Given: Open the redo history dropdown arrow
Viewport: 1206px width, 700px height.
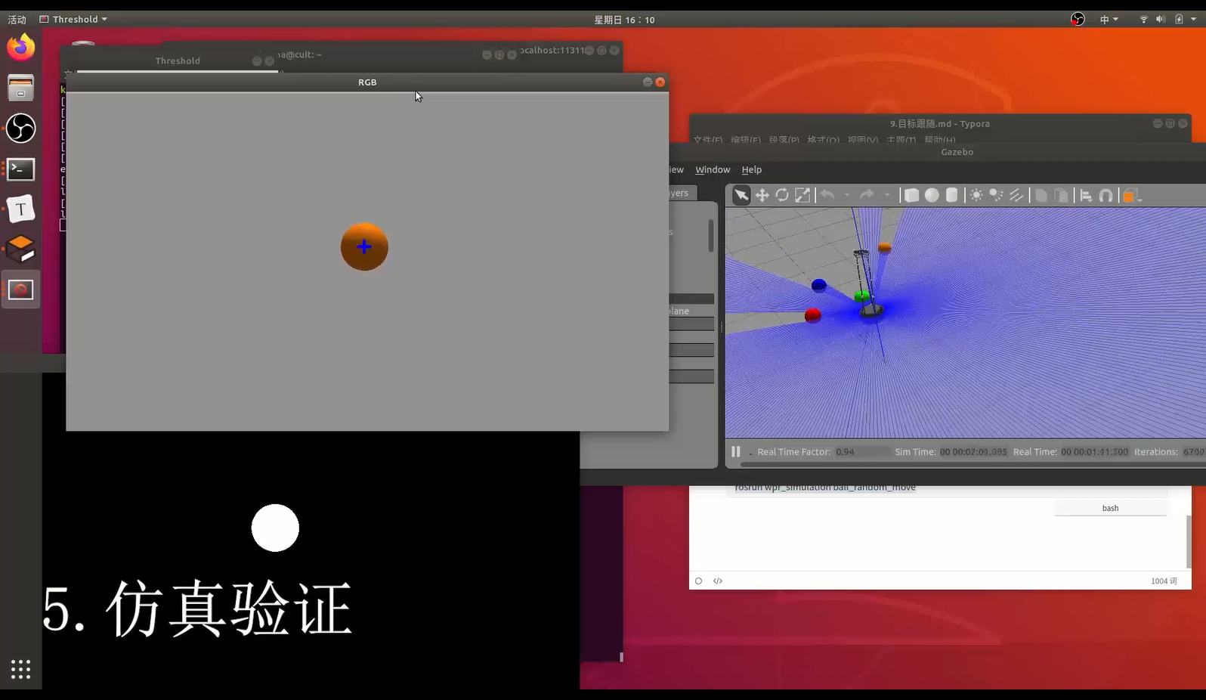Looking at the screenshot, I should (887, 195).
